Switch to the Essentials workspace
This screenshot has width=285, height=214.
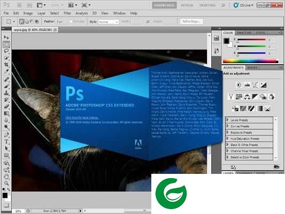[164, 5]
